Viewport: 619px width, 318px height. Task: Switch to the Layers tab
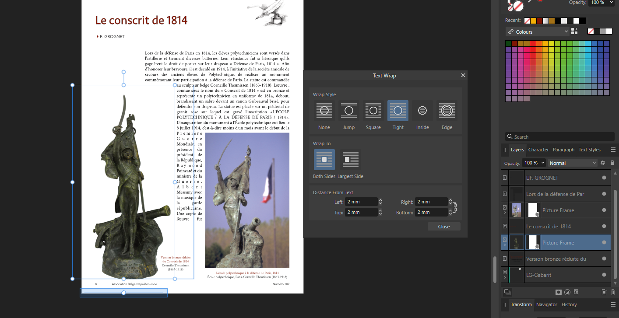(517, 150)
